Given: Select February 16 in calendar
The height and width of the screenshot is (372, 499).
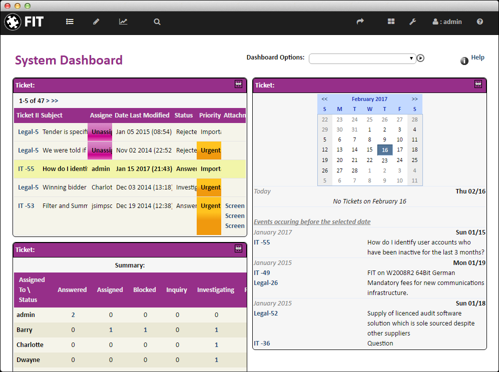Looking at the screenshot, I should coord(385,150).
